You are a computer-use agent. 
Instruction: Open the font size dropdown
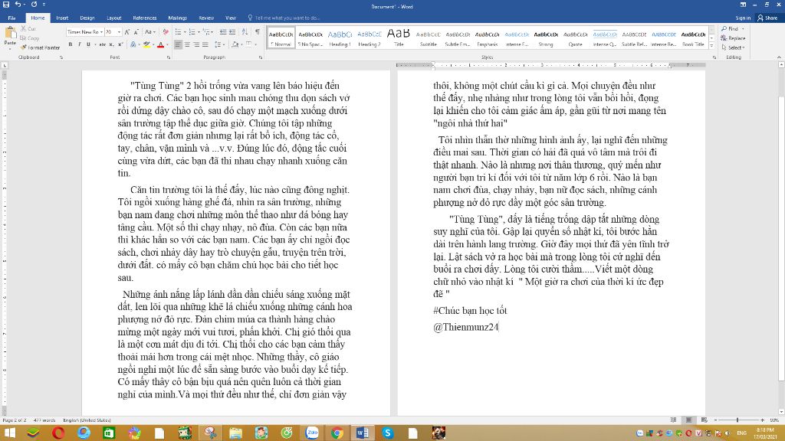(x=119, y=32)
